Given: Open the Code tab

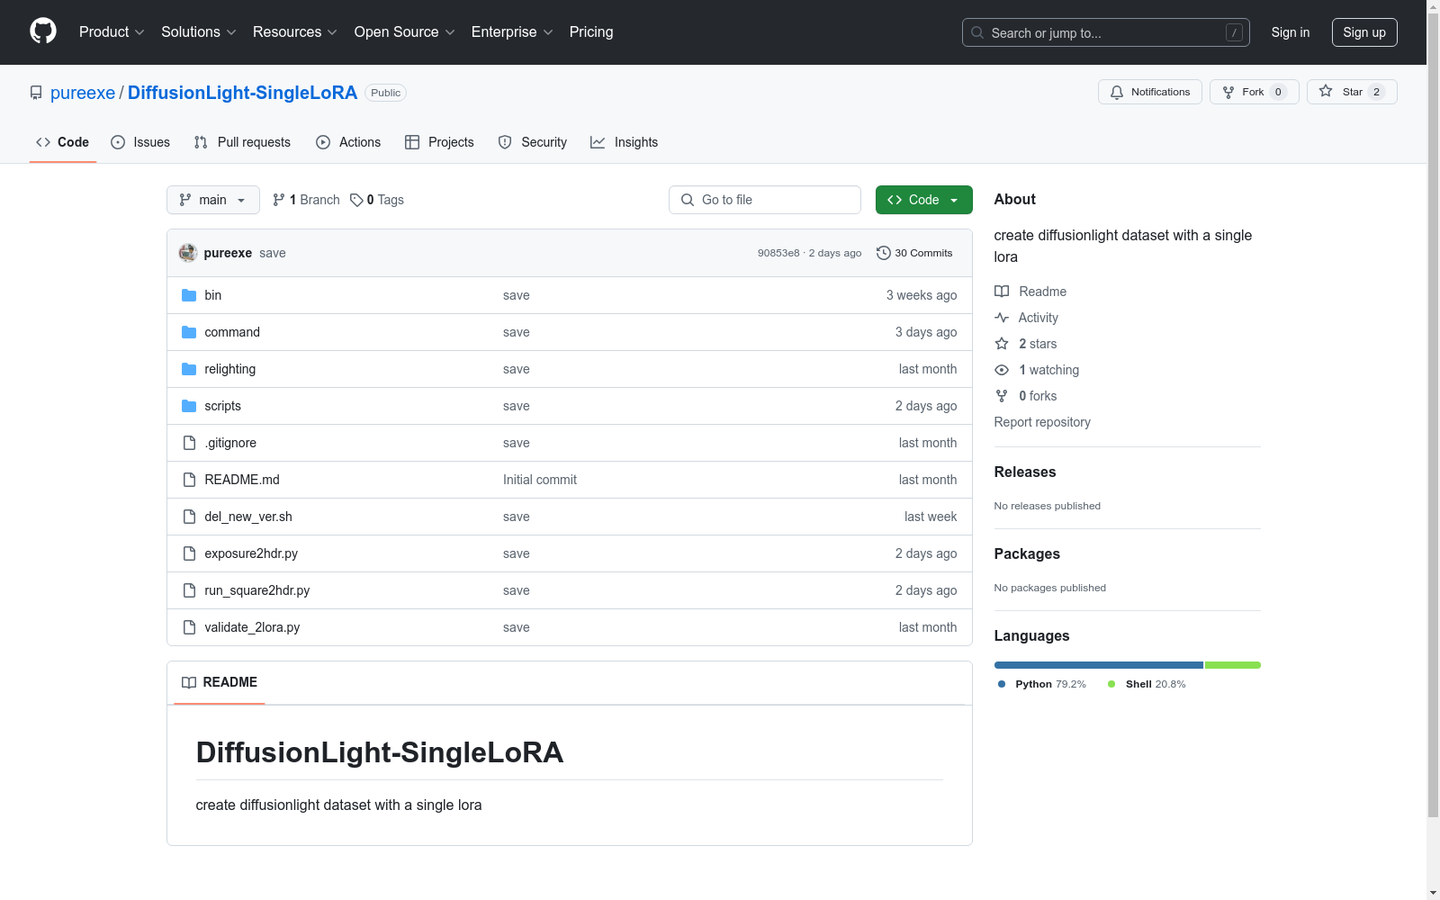Looking at the screenshot, I should pyautogui.click(x=63, y=142).
